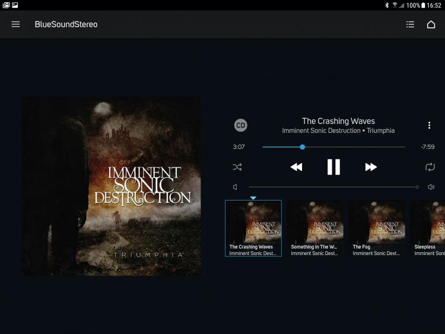The width and height of the screenshot is (445, 334).
Task: Tap the battery indicator icon
Action: point(423,5)
